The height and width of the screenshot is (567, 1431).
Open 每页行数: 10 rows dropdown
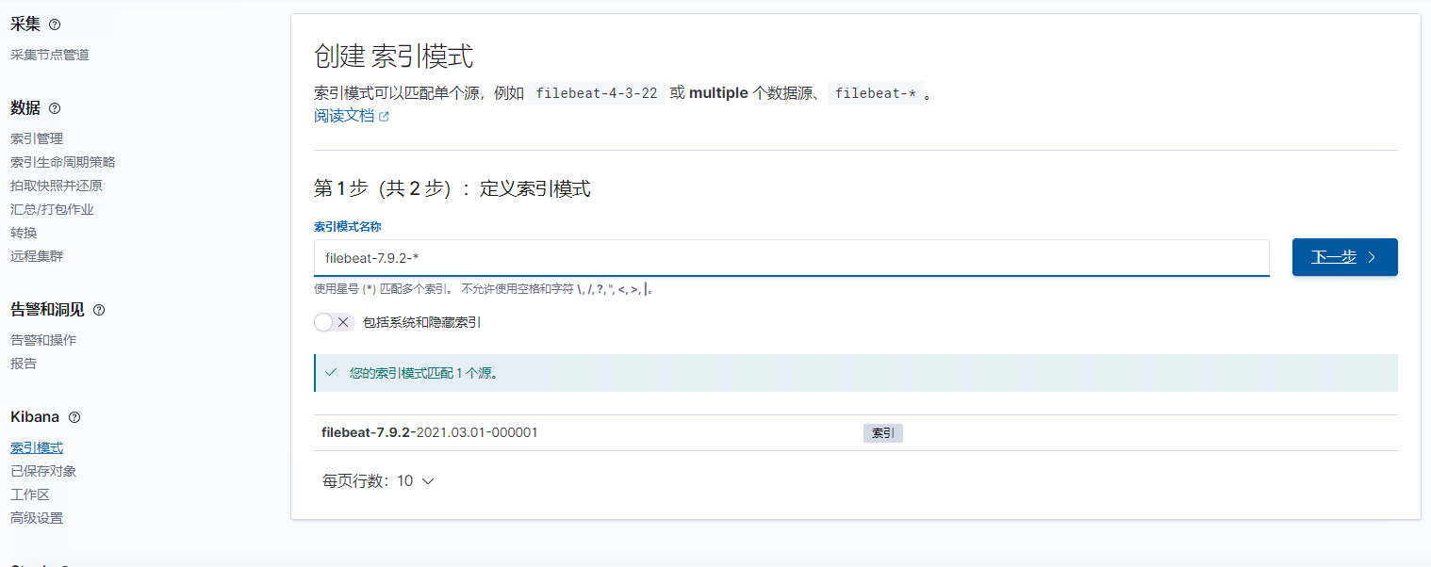(x=378, y=480)
